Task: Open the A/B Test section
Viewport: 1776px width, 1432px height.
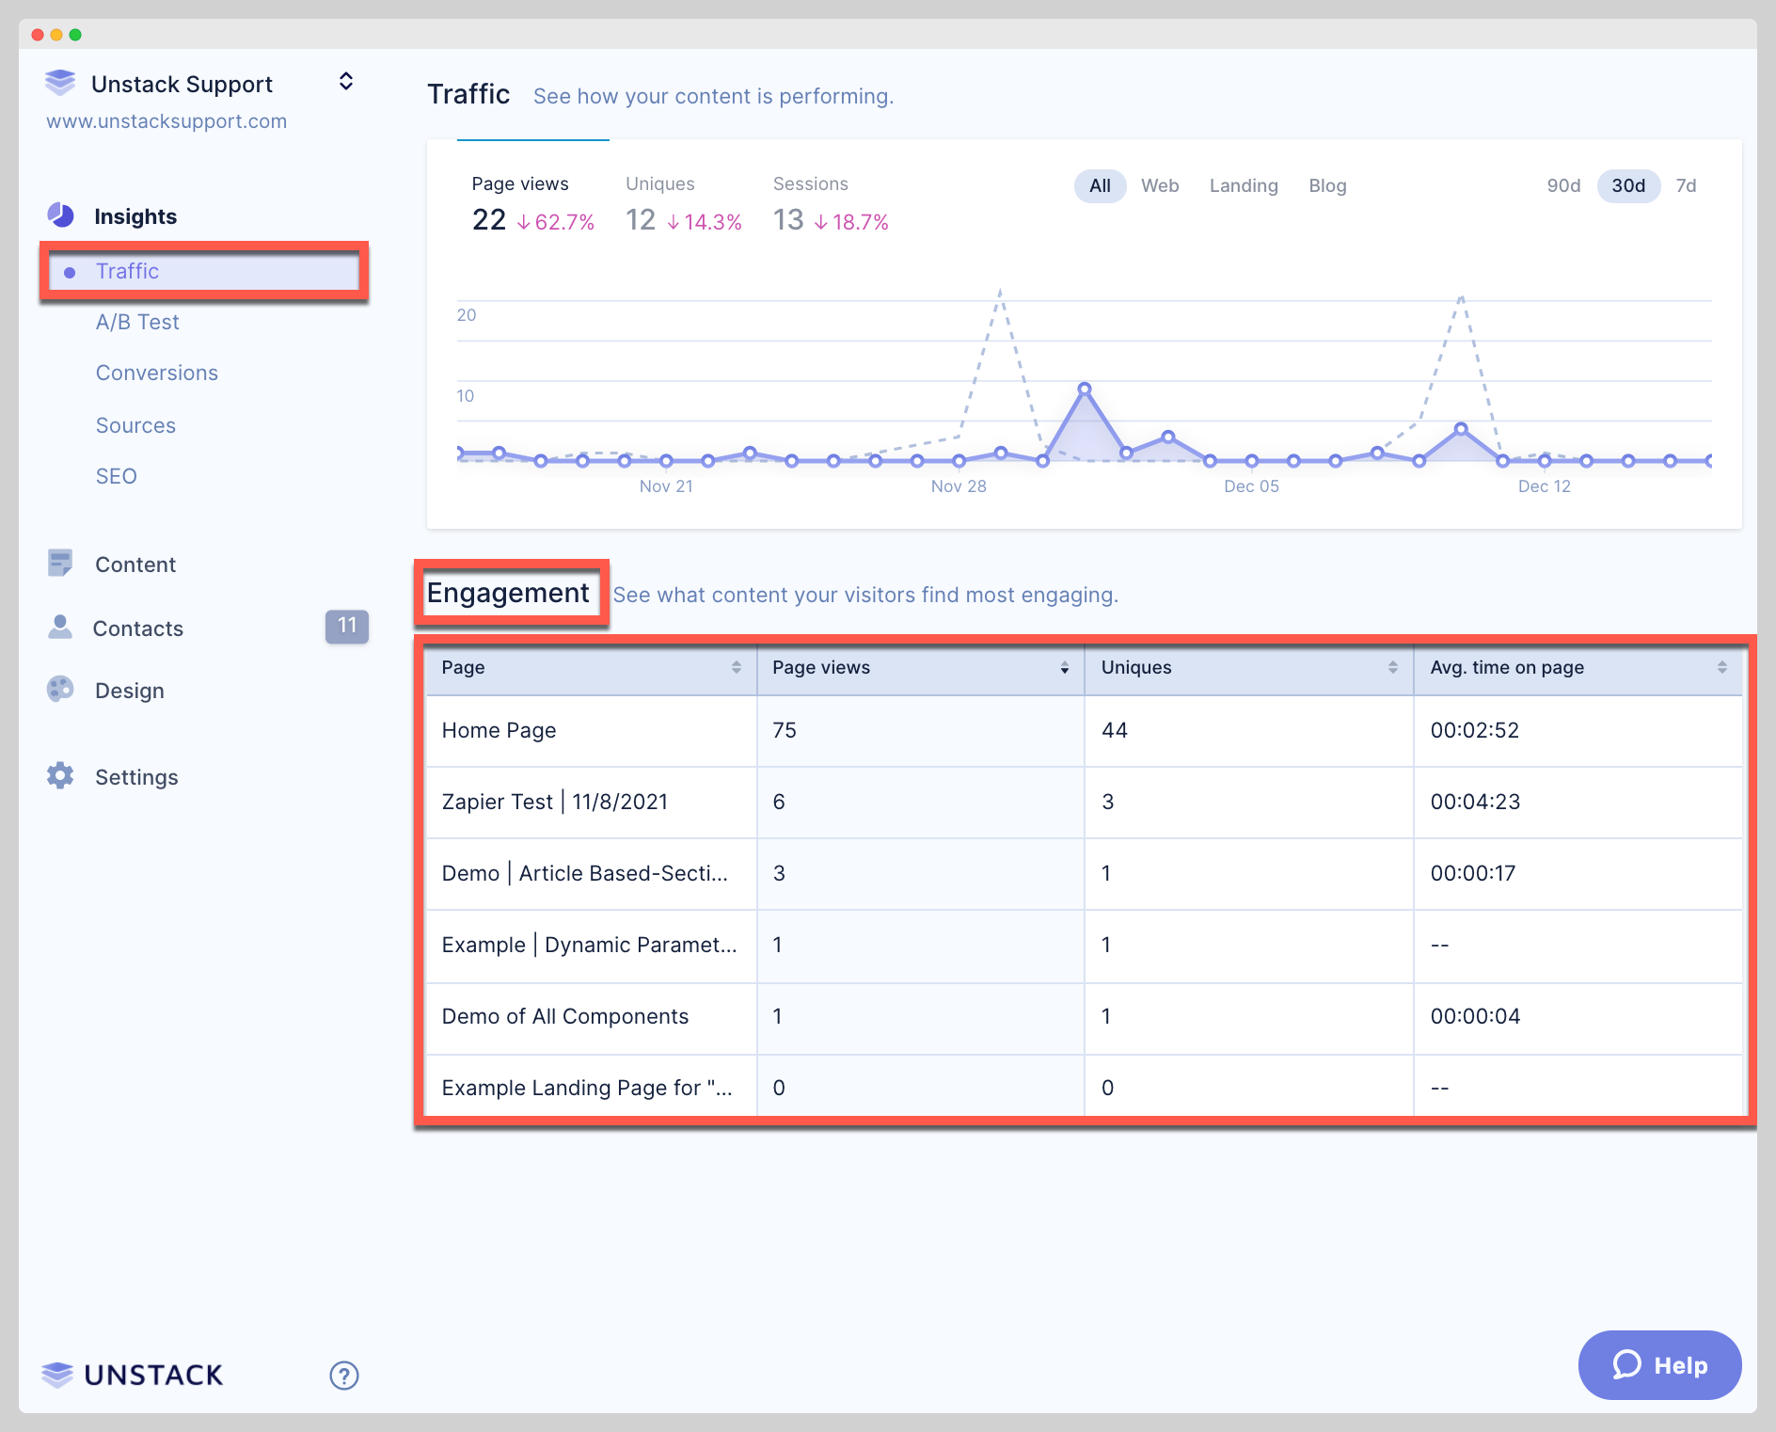Action: tap(137, 322)
